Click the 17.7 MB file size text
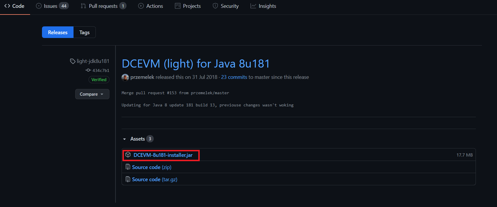Screen dimensions: 497x207 (465, 155)
